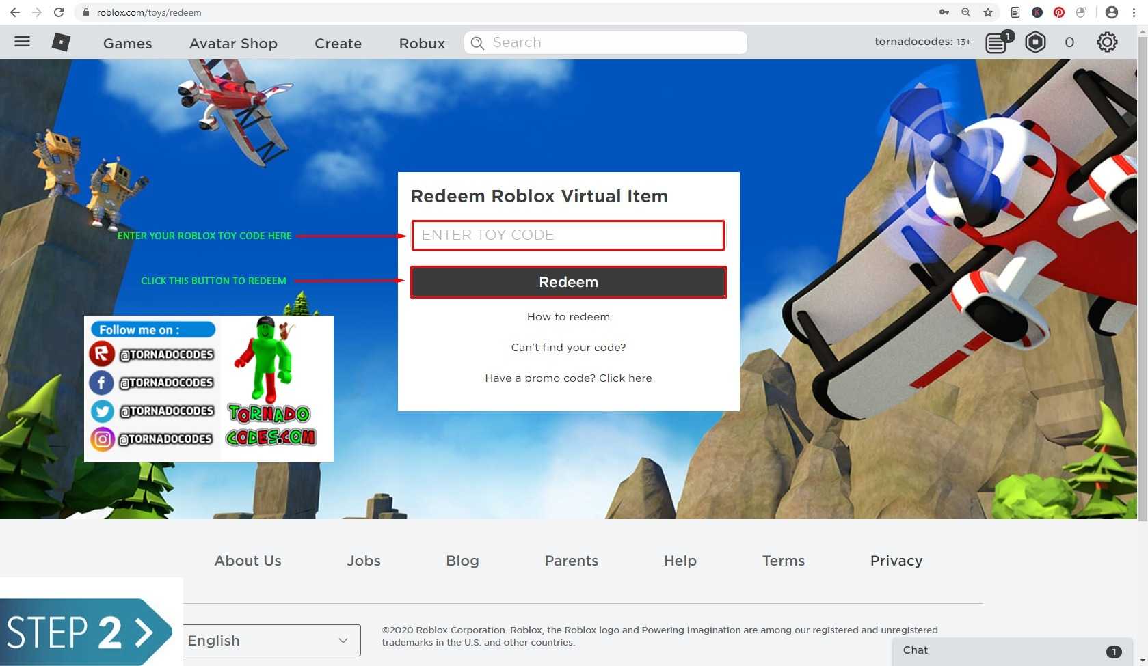Open Can't find your code link
The height and width of the screenshot is (666, 1148).
tap(568, 348)
